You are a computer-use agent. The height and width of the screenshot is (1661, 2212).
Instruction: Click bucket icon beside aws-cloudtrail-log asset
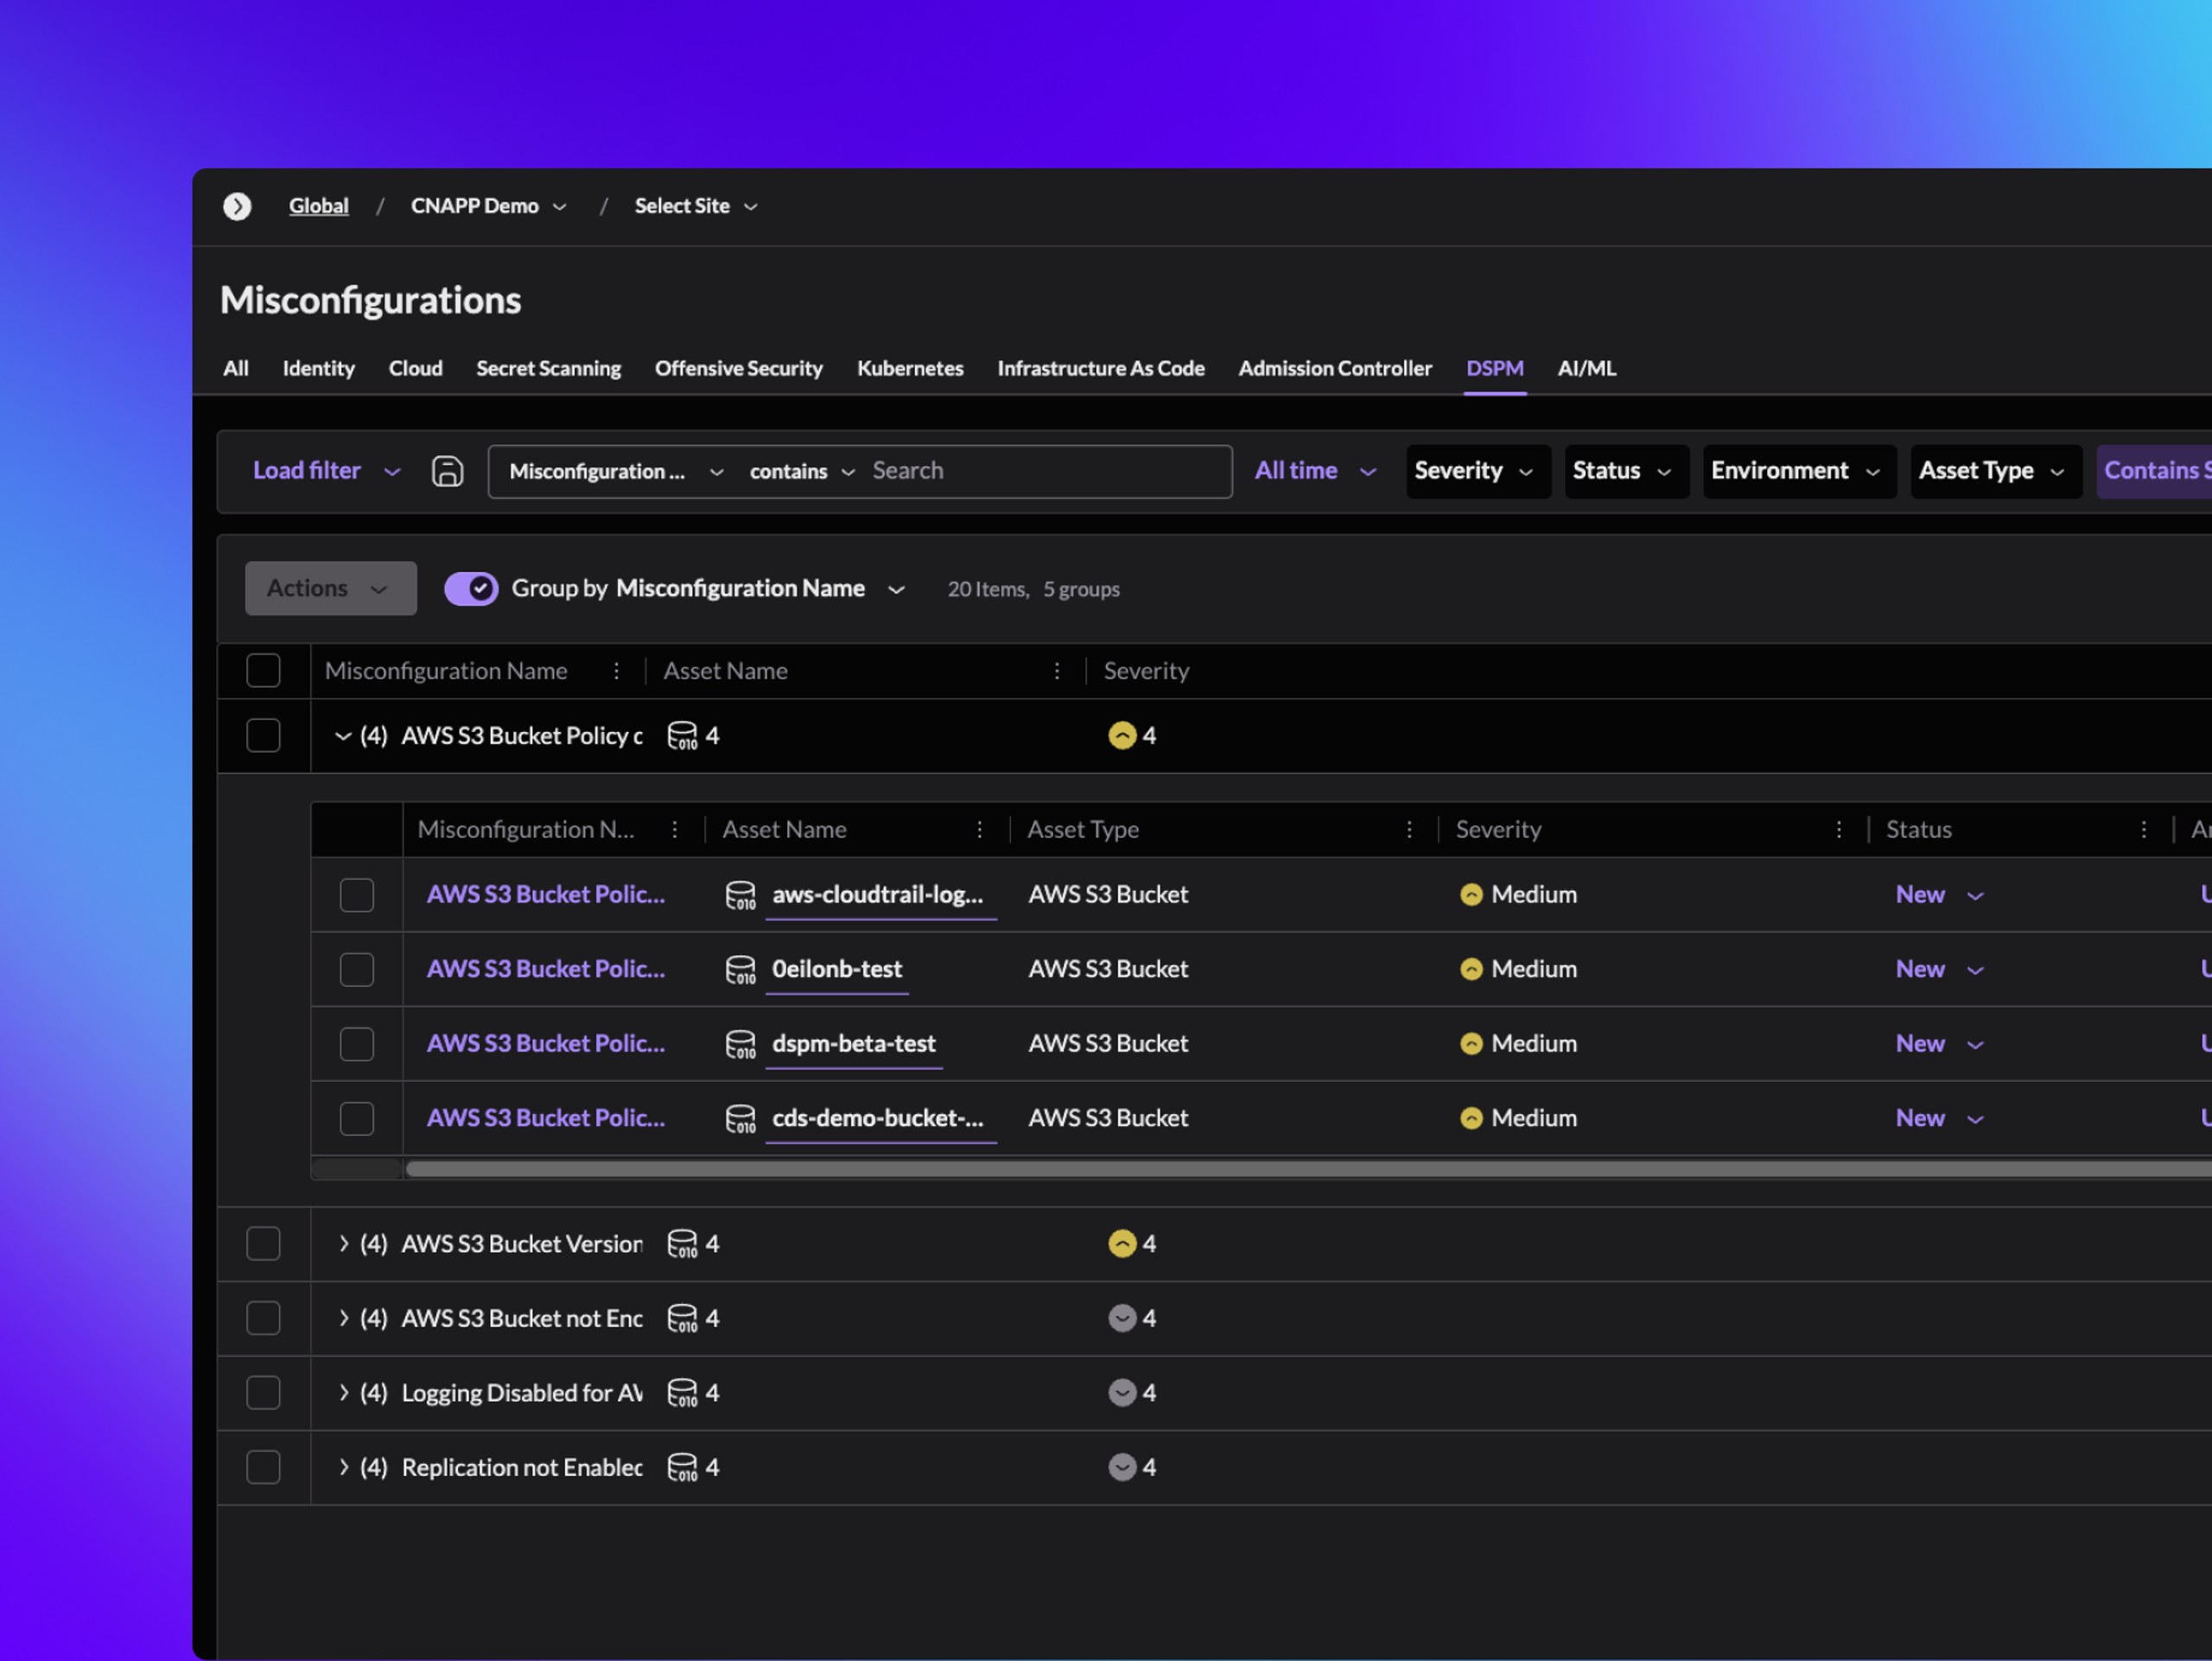pos(740,895)
